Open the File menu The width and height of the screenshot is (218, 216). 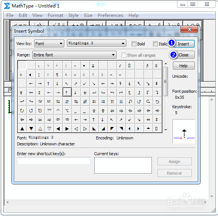10,15
